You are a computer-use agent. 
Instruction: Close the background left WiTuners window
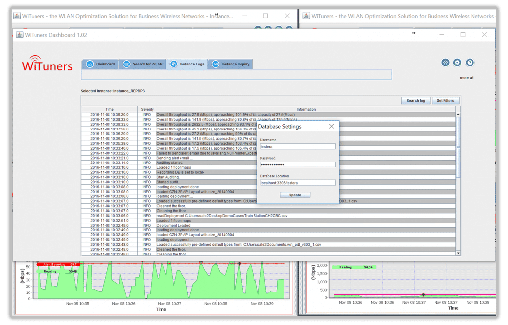click(x=287, y=16)
